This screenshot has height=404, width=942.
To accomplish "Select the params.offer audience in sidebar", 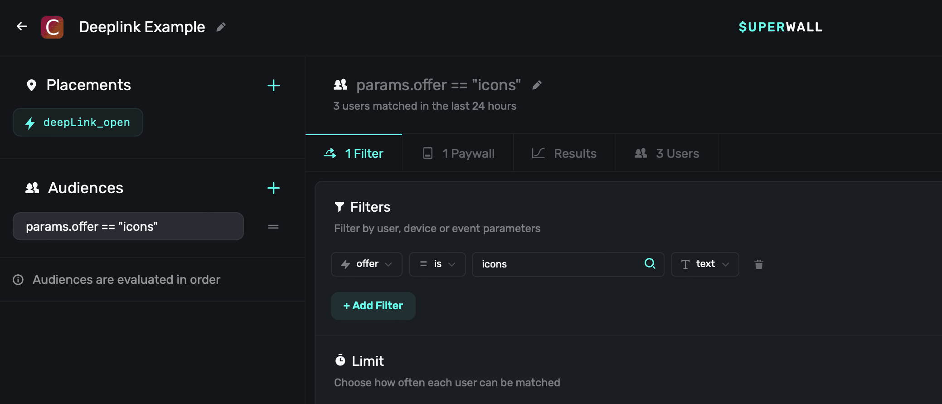I will tap(128, 226).
